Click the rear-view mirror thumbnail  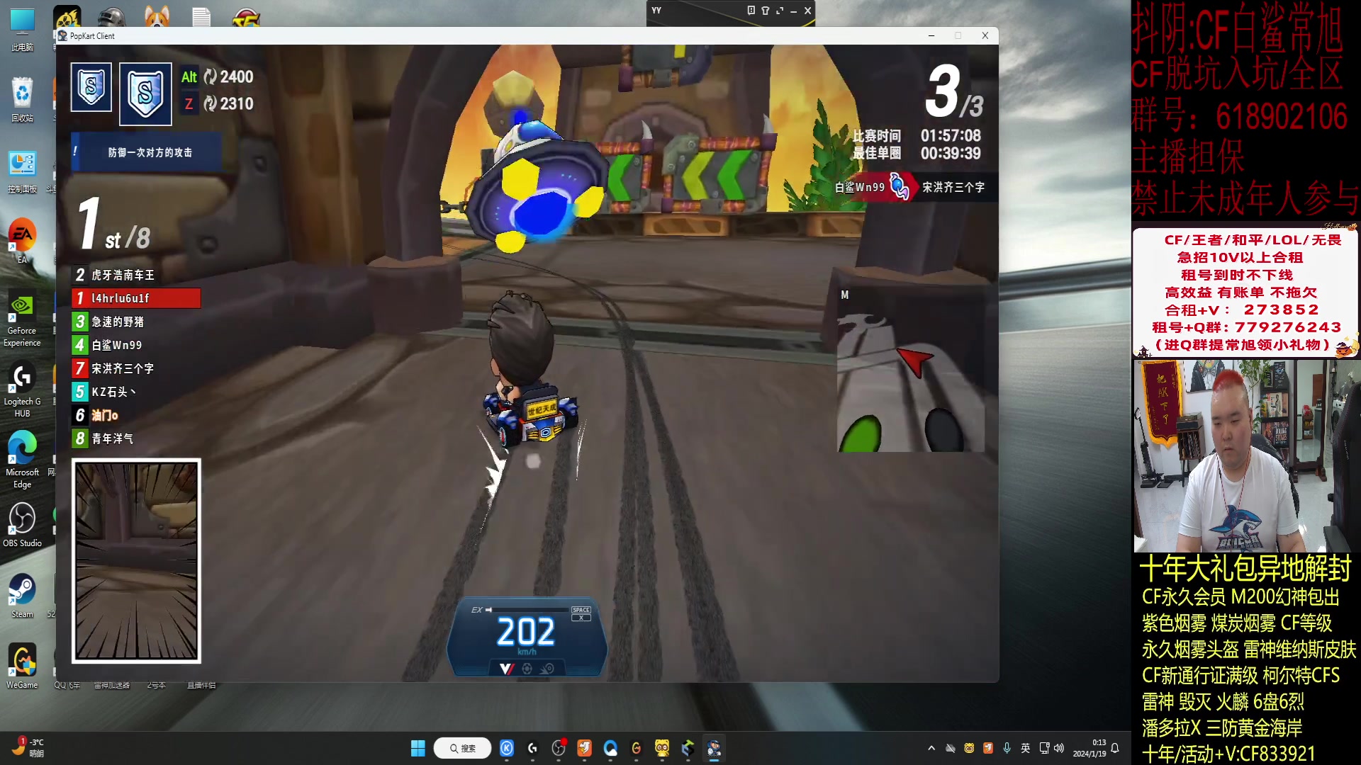(x=136, y=560)
